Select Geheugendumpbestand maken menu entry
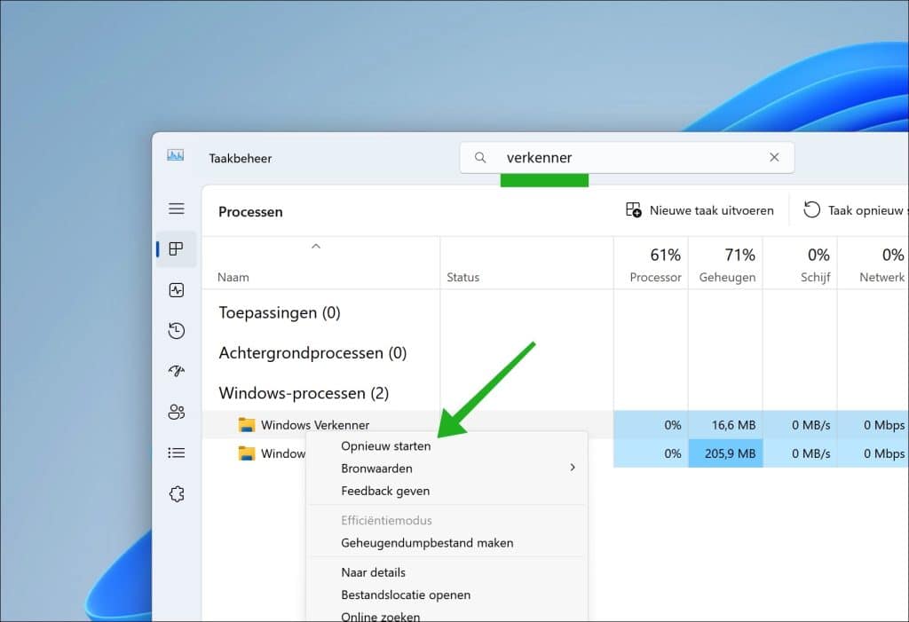Image resolution: width=909 pixels, height=622 pixels. tap(447, 543)
